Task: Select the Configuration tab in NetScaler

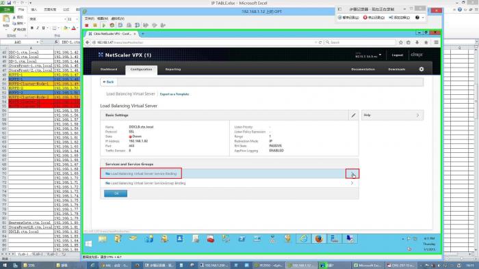Action: click(141, 70)
